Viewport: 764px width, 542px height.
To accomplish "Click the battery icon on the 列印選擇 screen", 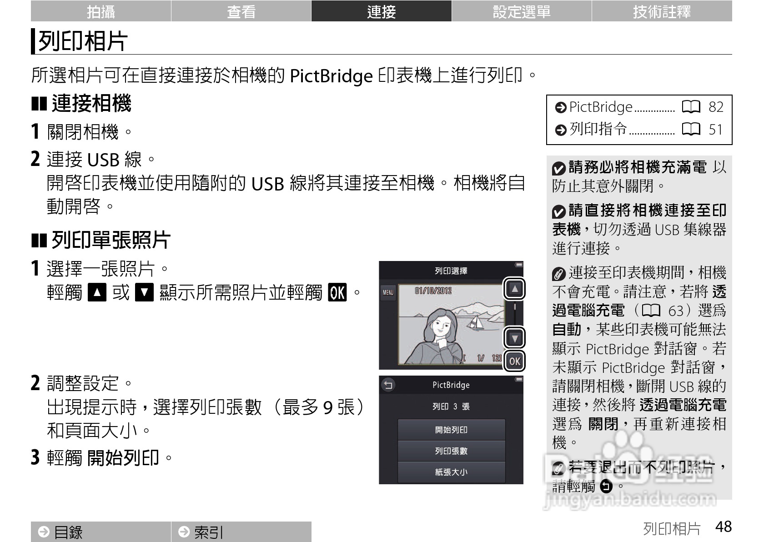I will 518,265.
